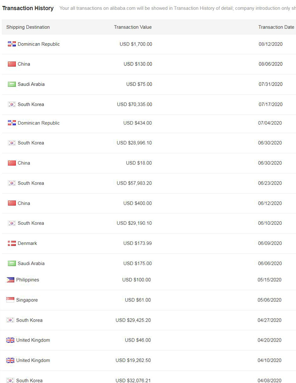Image resolution: width=296 pixels, height=383 pixels.
Task: Click the Transaction Value column header
Action: click(x=133, y=27)
